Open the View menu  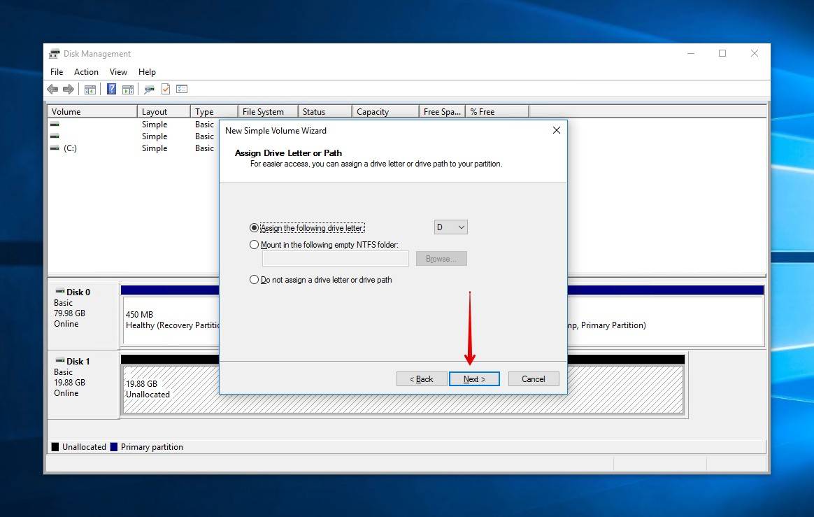click(118, 71)
